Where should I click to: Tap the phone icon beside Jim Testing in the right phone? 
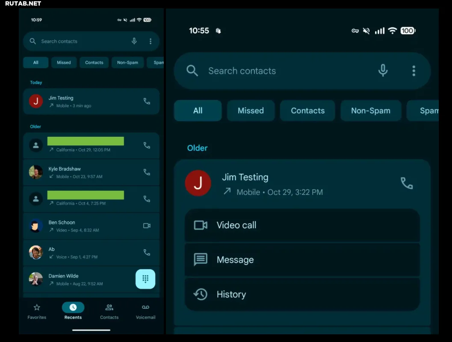407,183
